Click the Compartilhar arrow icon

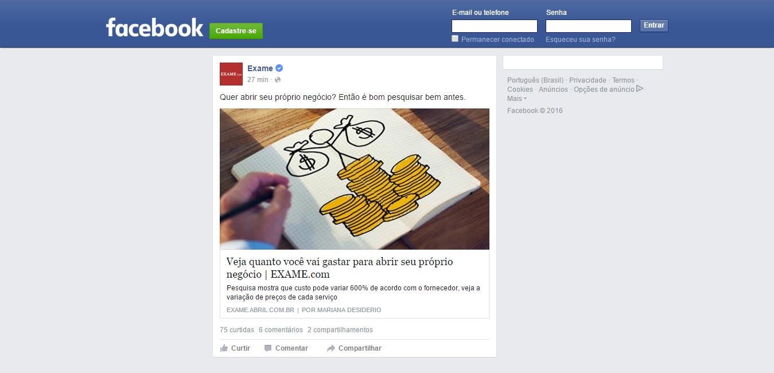point(331,348)
